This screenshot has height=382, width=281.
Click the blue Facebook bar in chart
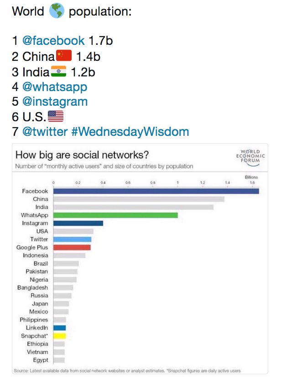[156, 191]
